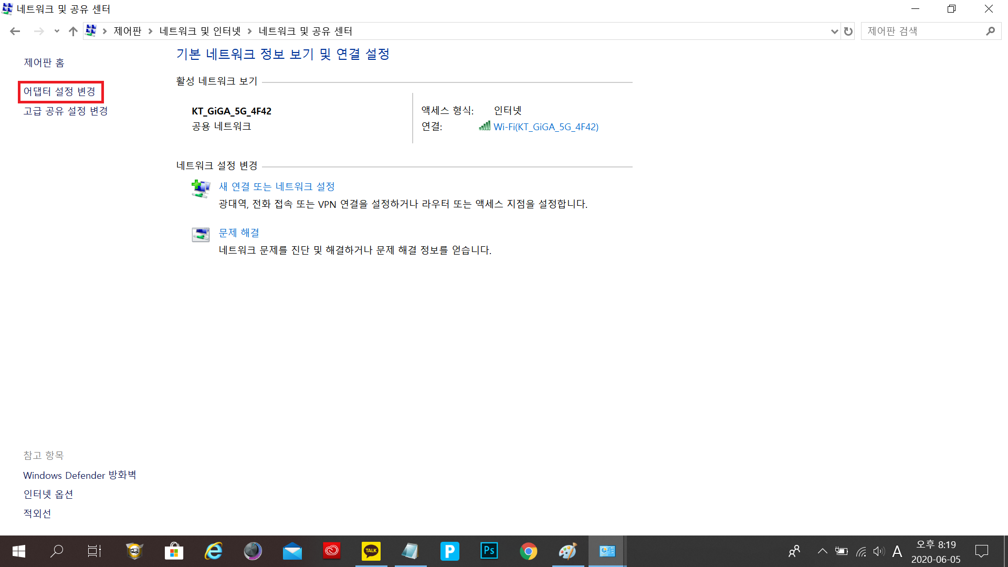Open the blue P app on the taskbar
Screen dimensions: 1008x567
[450, 551]
